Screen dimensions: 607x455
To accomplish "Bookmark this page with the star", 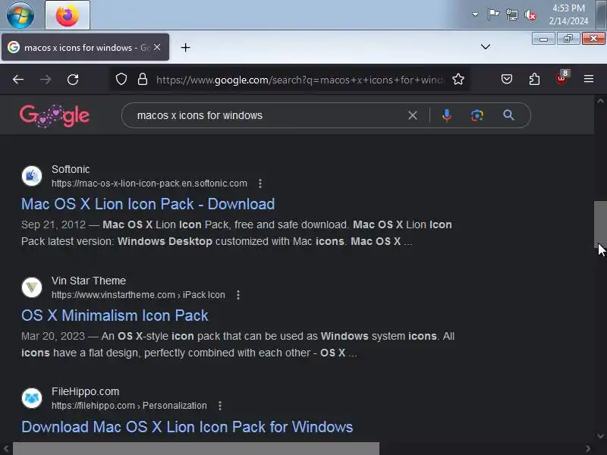I will point(458,80).
